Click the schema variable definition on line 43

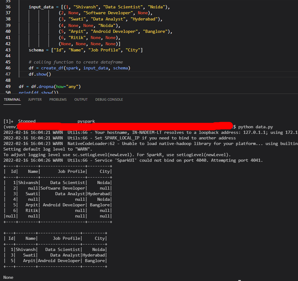click(x=36, y=50)
